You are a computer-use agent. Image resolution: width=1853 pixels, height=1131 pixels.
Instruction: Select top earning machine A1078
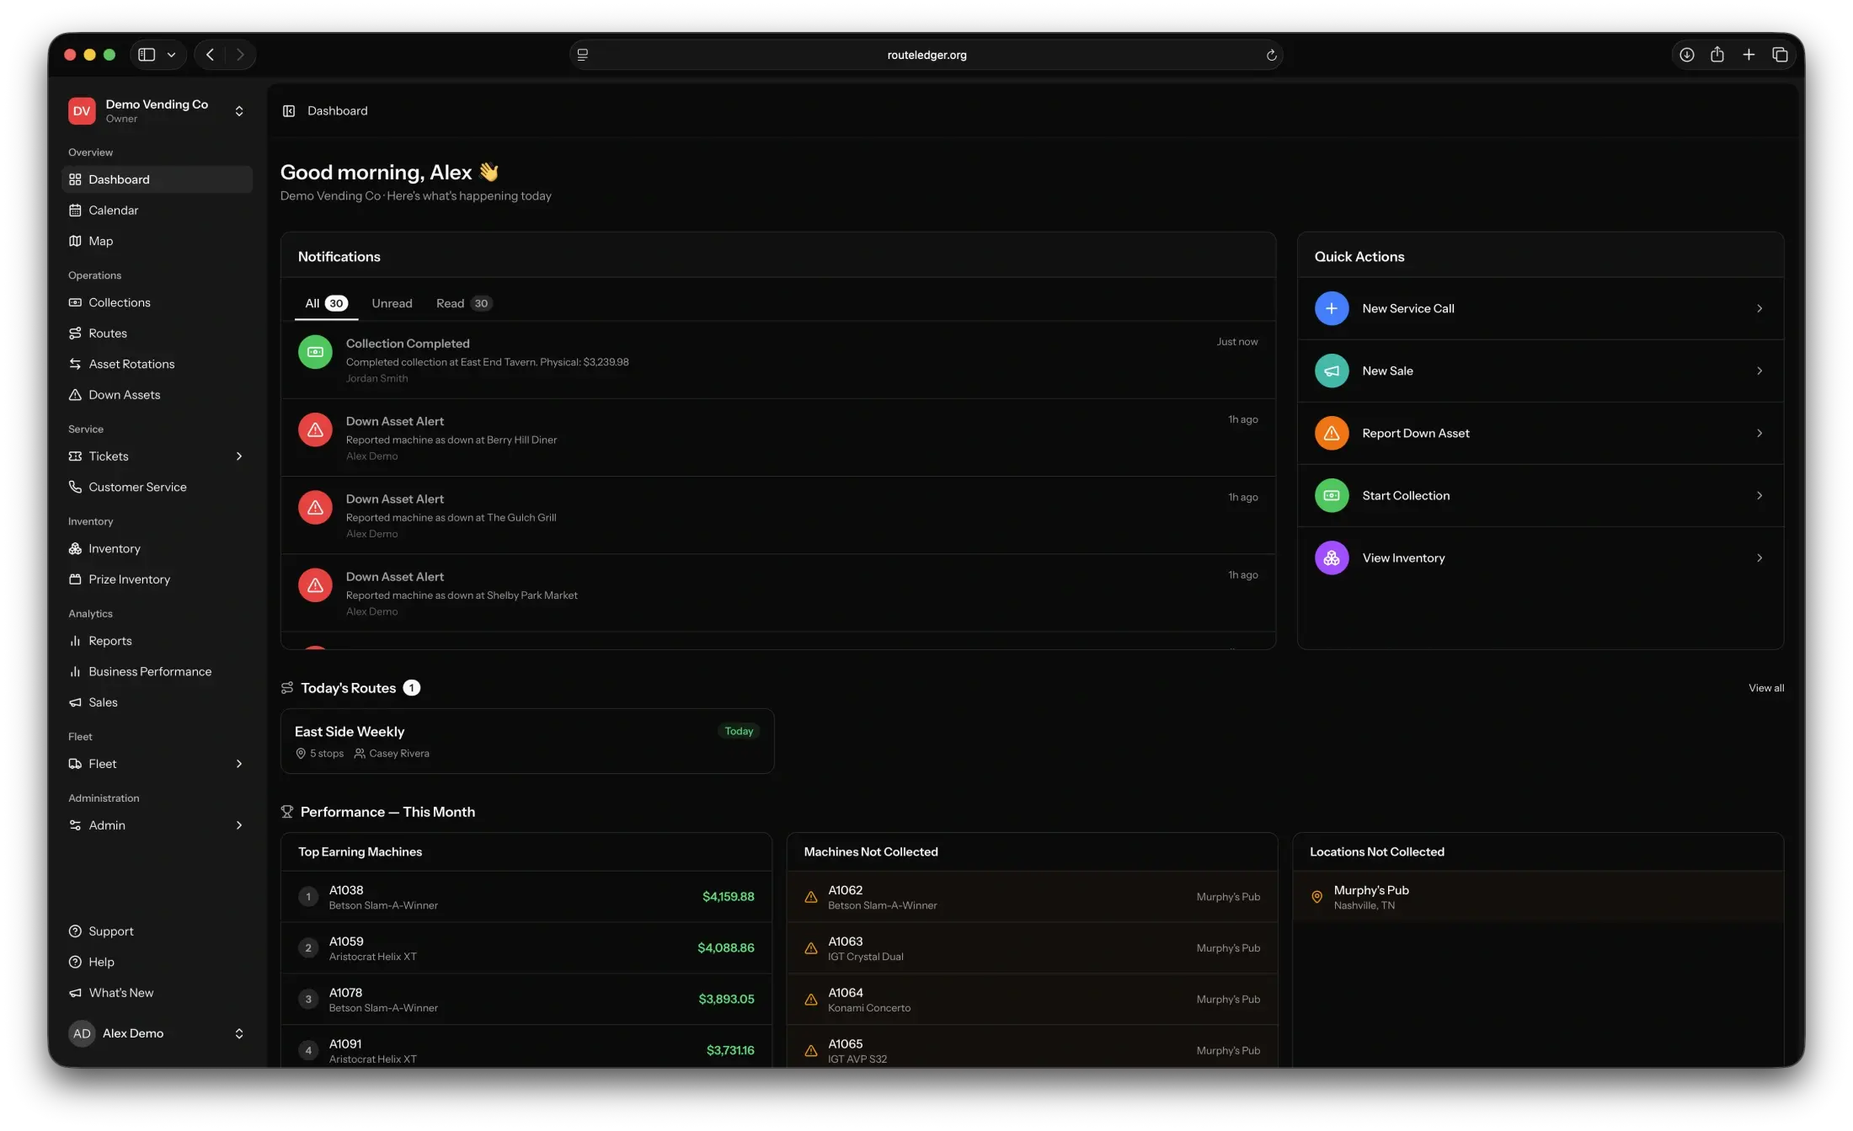coord(526,1000)
